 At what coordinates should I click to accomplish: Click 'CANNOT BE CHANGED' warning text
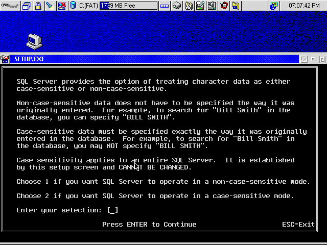pos(155,167)
